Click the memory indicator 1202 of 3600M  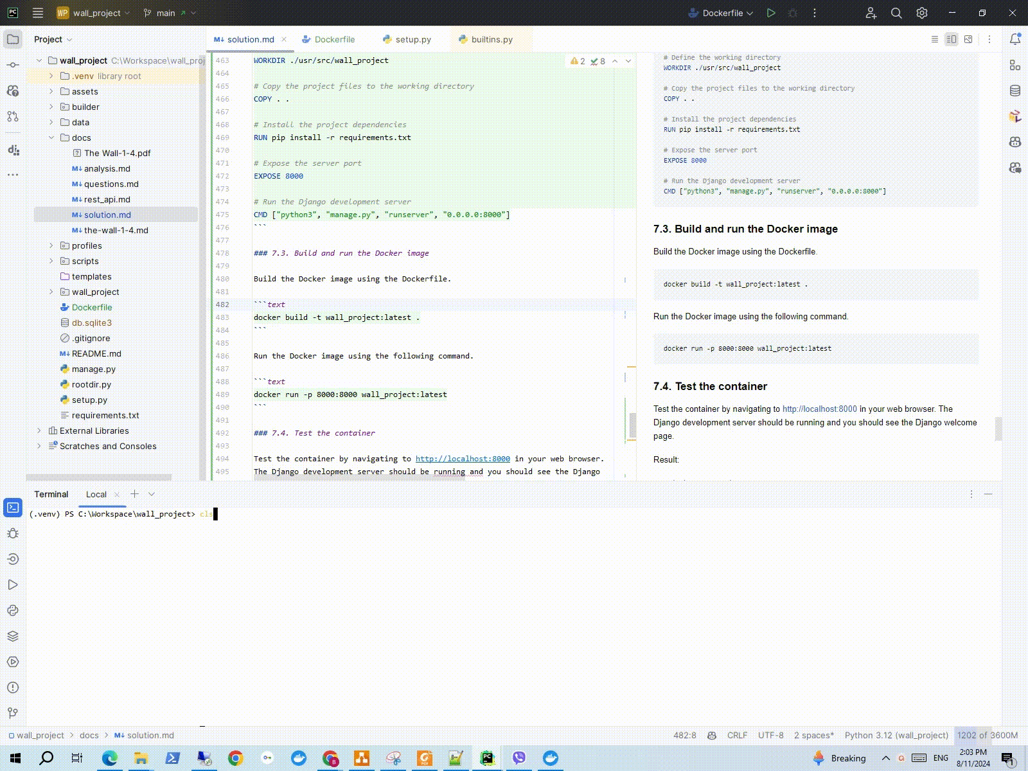tap(988, 735)
